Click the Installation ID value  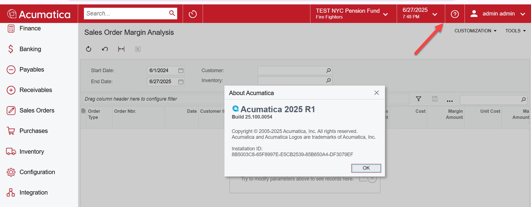pos(292,154)
